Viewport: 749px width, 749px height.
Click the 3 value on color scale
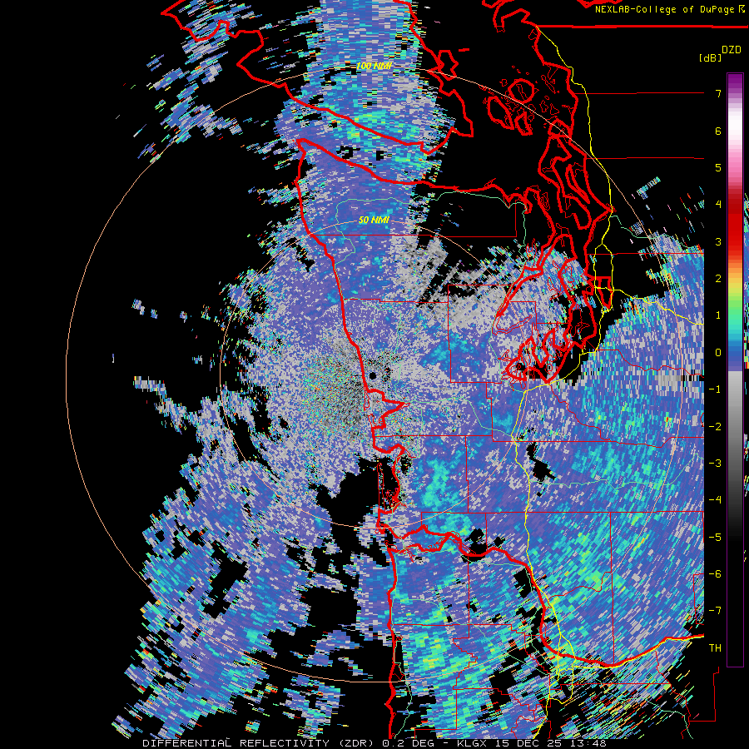(x=718, y=241)
